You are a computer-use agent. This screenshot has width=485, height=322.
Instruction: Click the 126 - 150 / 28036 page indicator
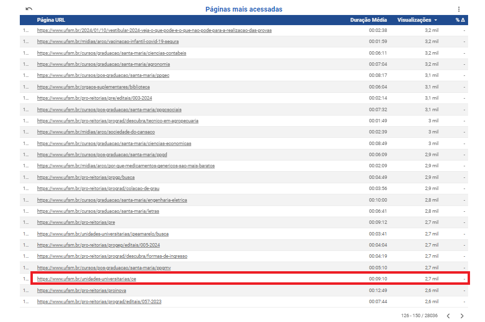[x=419, y=316]
